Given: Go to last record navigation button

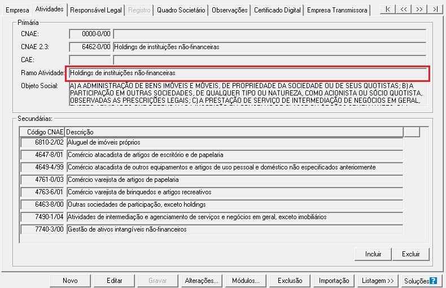Looking at the screenshot, I should coord(435,10).
